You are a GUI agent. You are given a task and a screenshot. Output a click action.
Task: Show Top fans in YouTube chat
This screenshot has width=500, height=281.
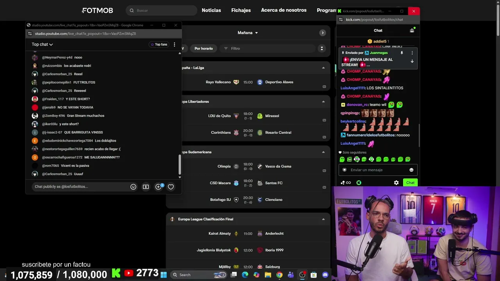pos(159,44)
